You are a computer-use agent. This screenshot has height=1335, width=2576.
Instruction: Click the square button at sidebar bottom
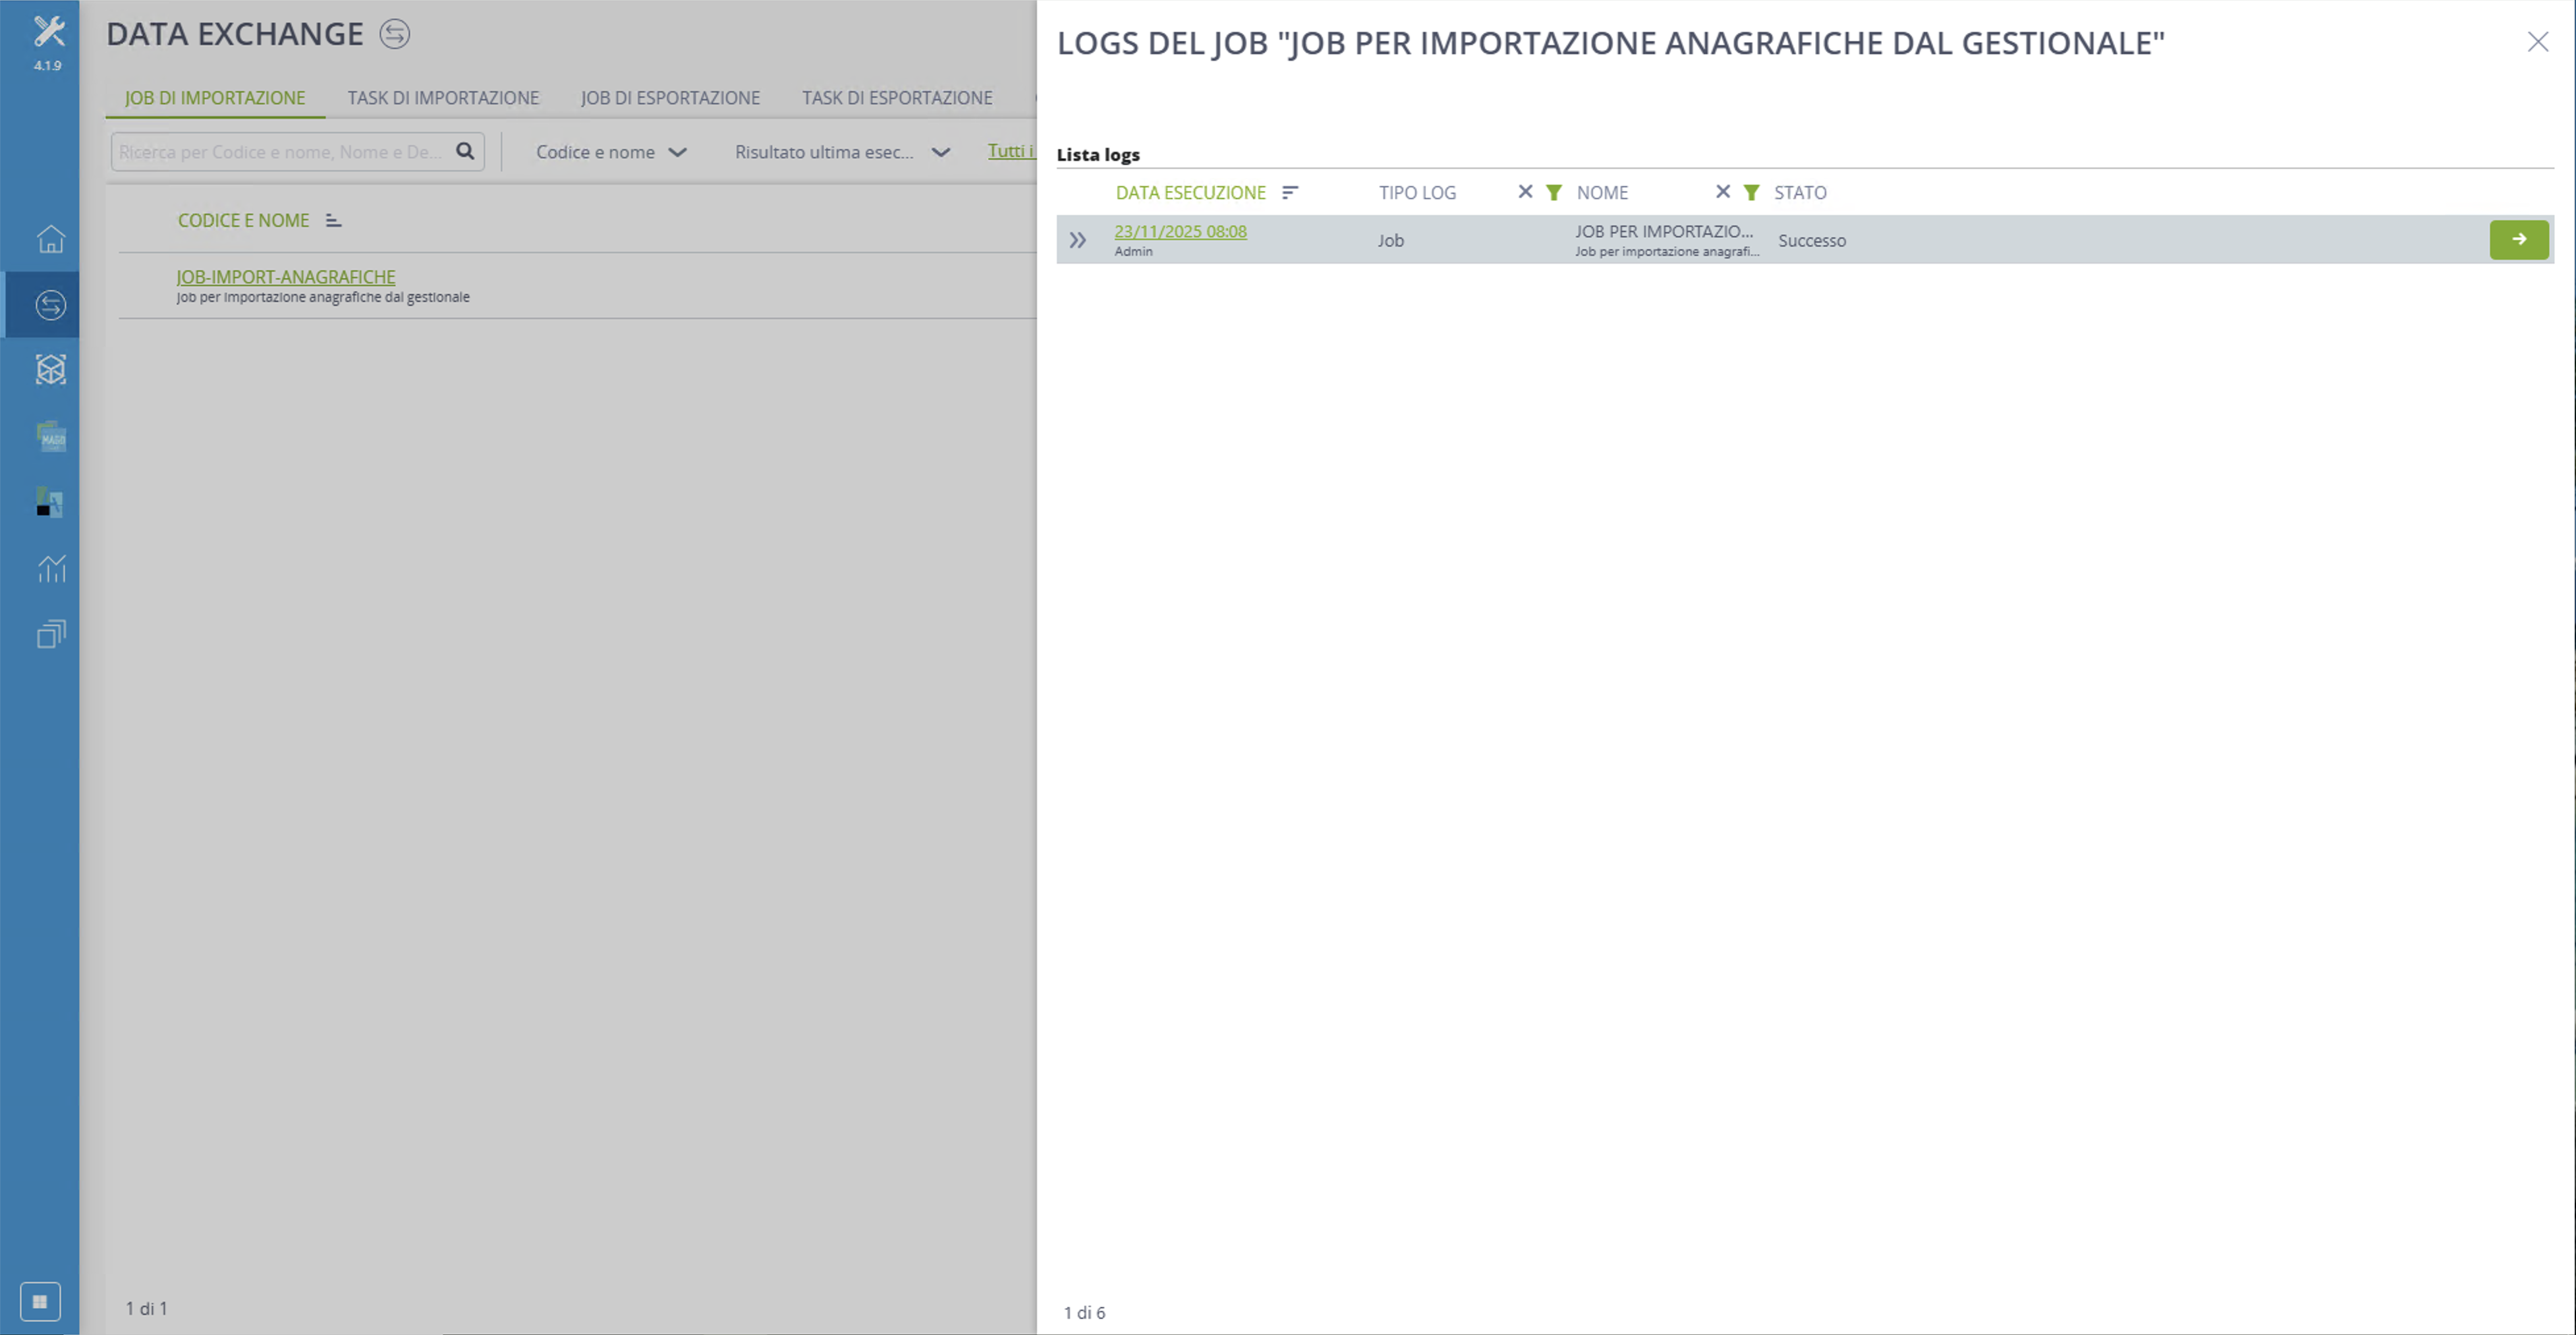[x=40, y=1301]
